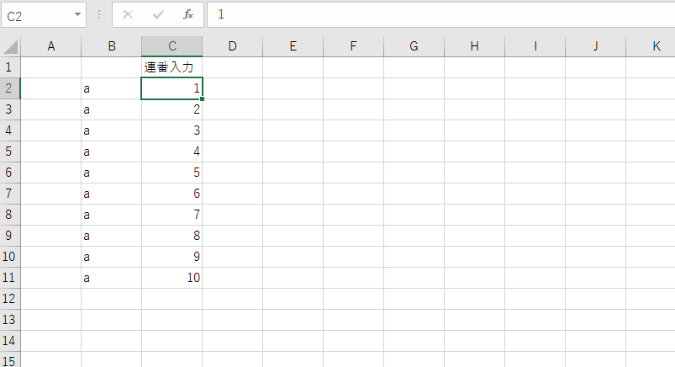Image resolution: width=675 pixels, height=367 pixels.
Task: Select row 14 header
Action: pyautogui.click(x=10, y=340)
